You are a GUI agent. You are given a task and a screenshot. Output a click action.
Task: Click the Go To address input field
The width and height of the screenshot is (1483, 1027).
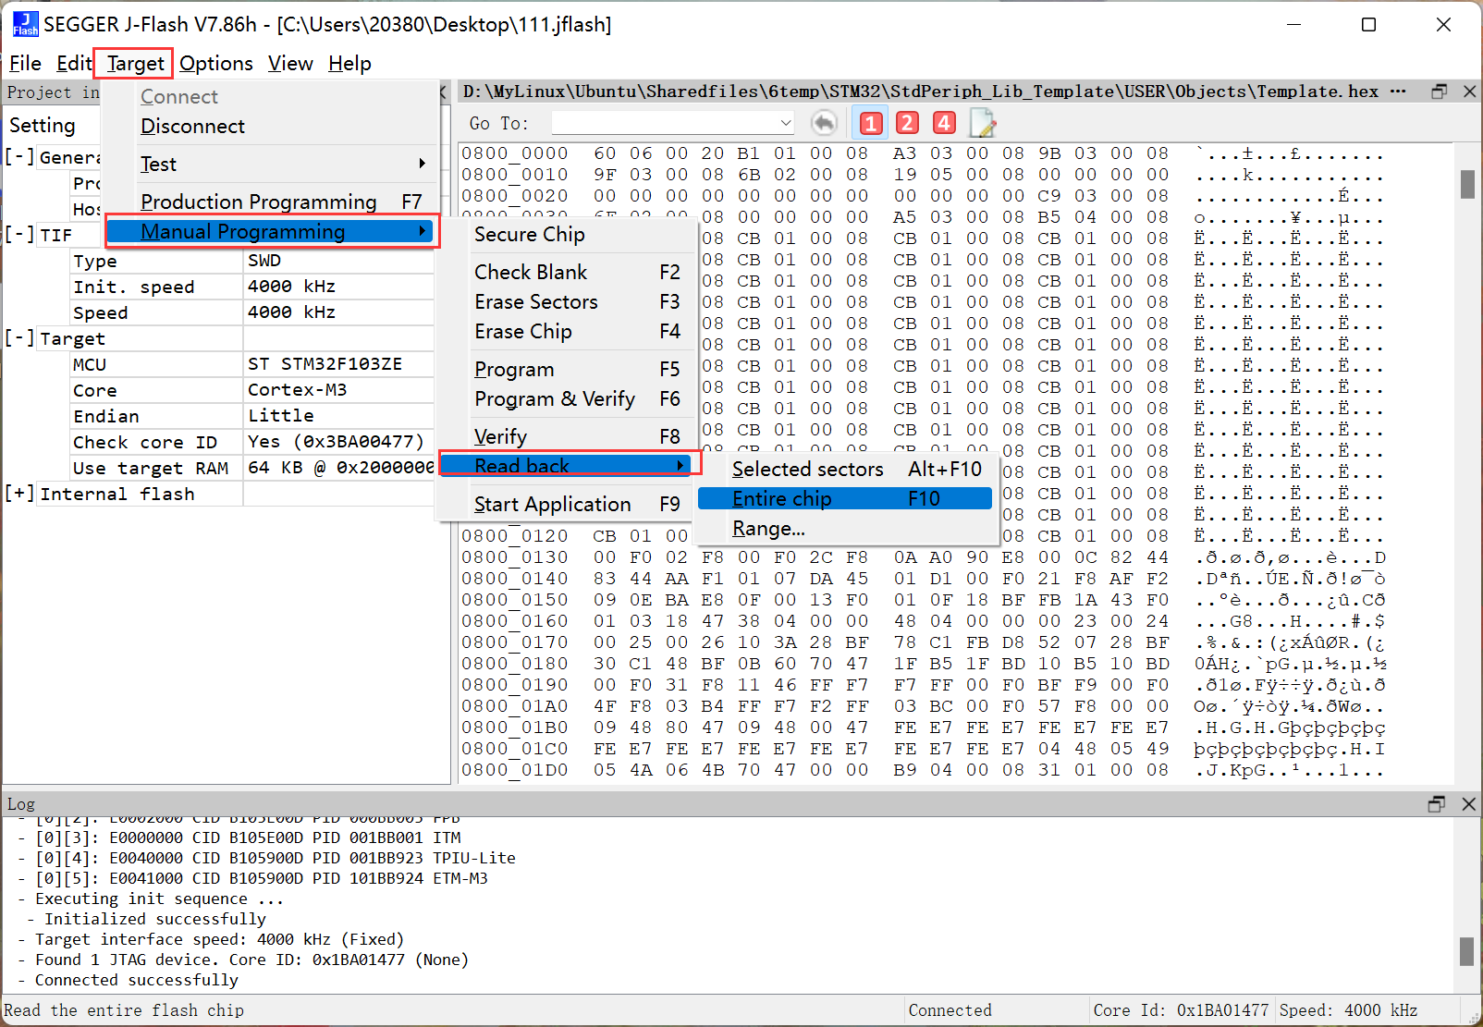tap(664, 123)
